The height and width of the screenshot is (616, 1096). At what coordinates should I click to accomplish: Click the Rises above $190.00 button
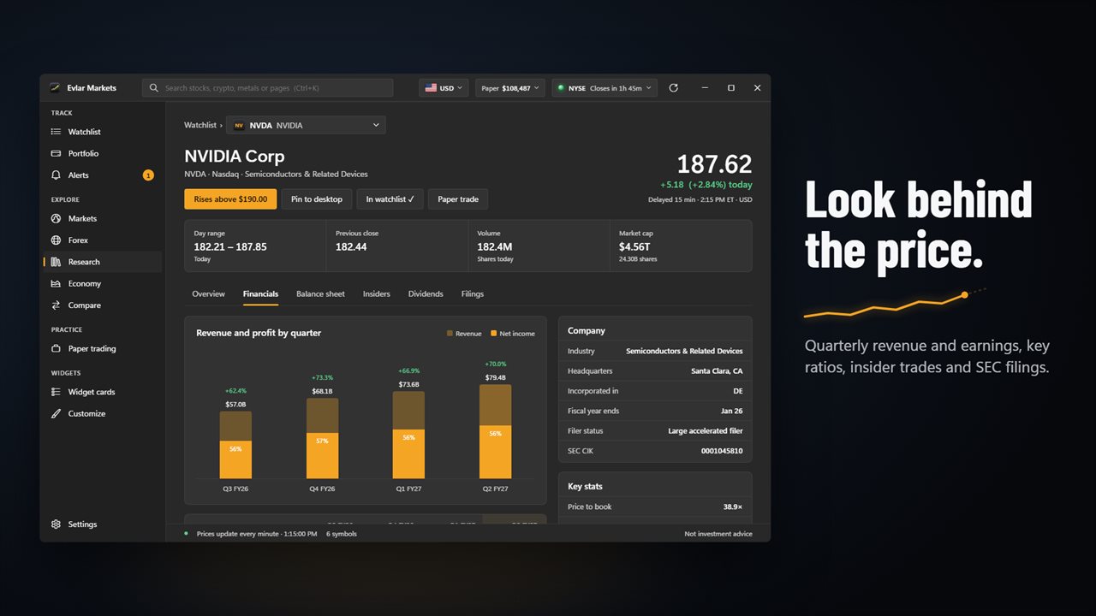click(x=230, y=199)
